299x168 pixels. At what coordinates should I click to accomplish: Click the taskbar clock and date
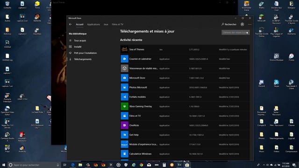click(x=286, y=165)
